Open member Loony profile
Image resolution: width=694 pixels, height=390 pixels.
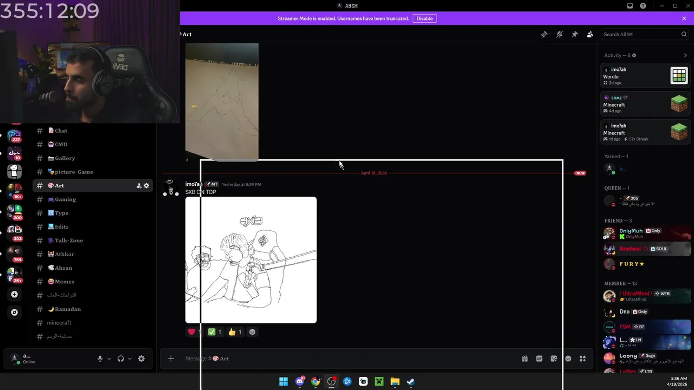[647, 358]
